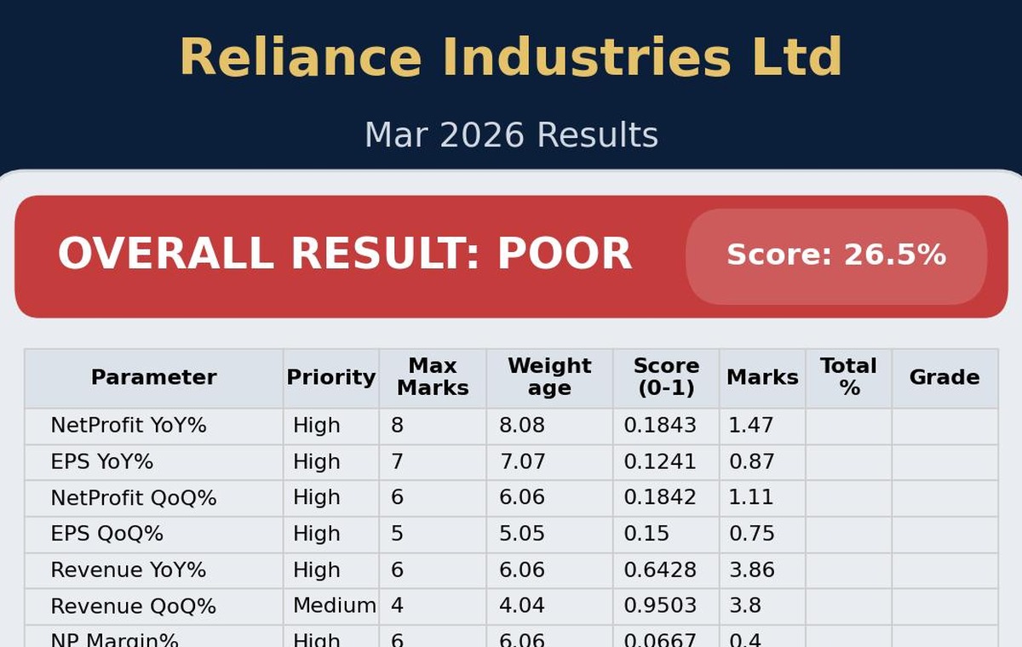This screenshot has height=647, width=1022.
Task: Click marks value 0.87
Action: (x=752, y=462)
